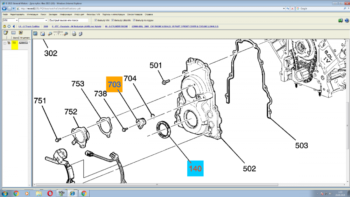Click the blue help question mark icon

click(x=346, y=21)
